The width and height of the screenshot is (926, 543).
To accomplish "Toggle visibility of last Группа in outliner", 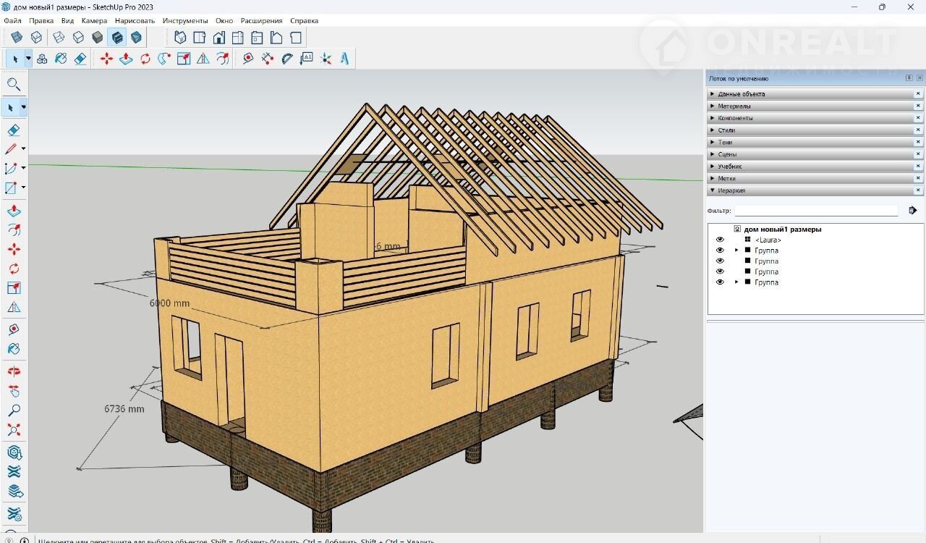I will 720,282.
